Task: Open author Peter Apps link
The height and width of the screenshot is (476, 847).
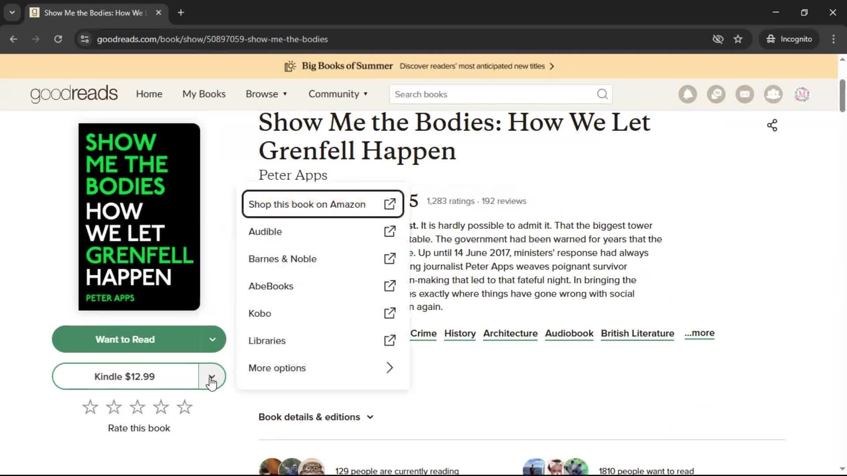Action: pyautogui.click(x=293, y=175)
